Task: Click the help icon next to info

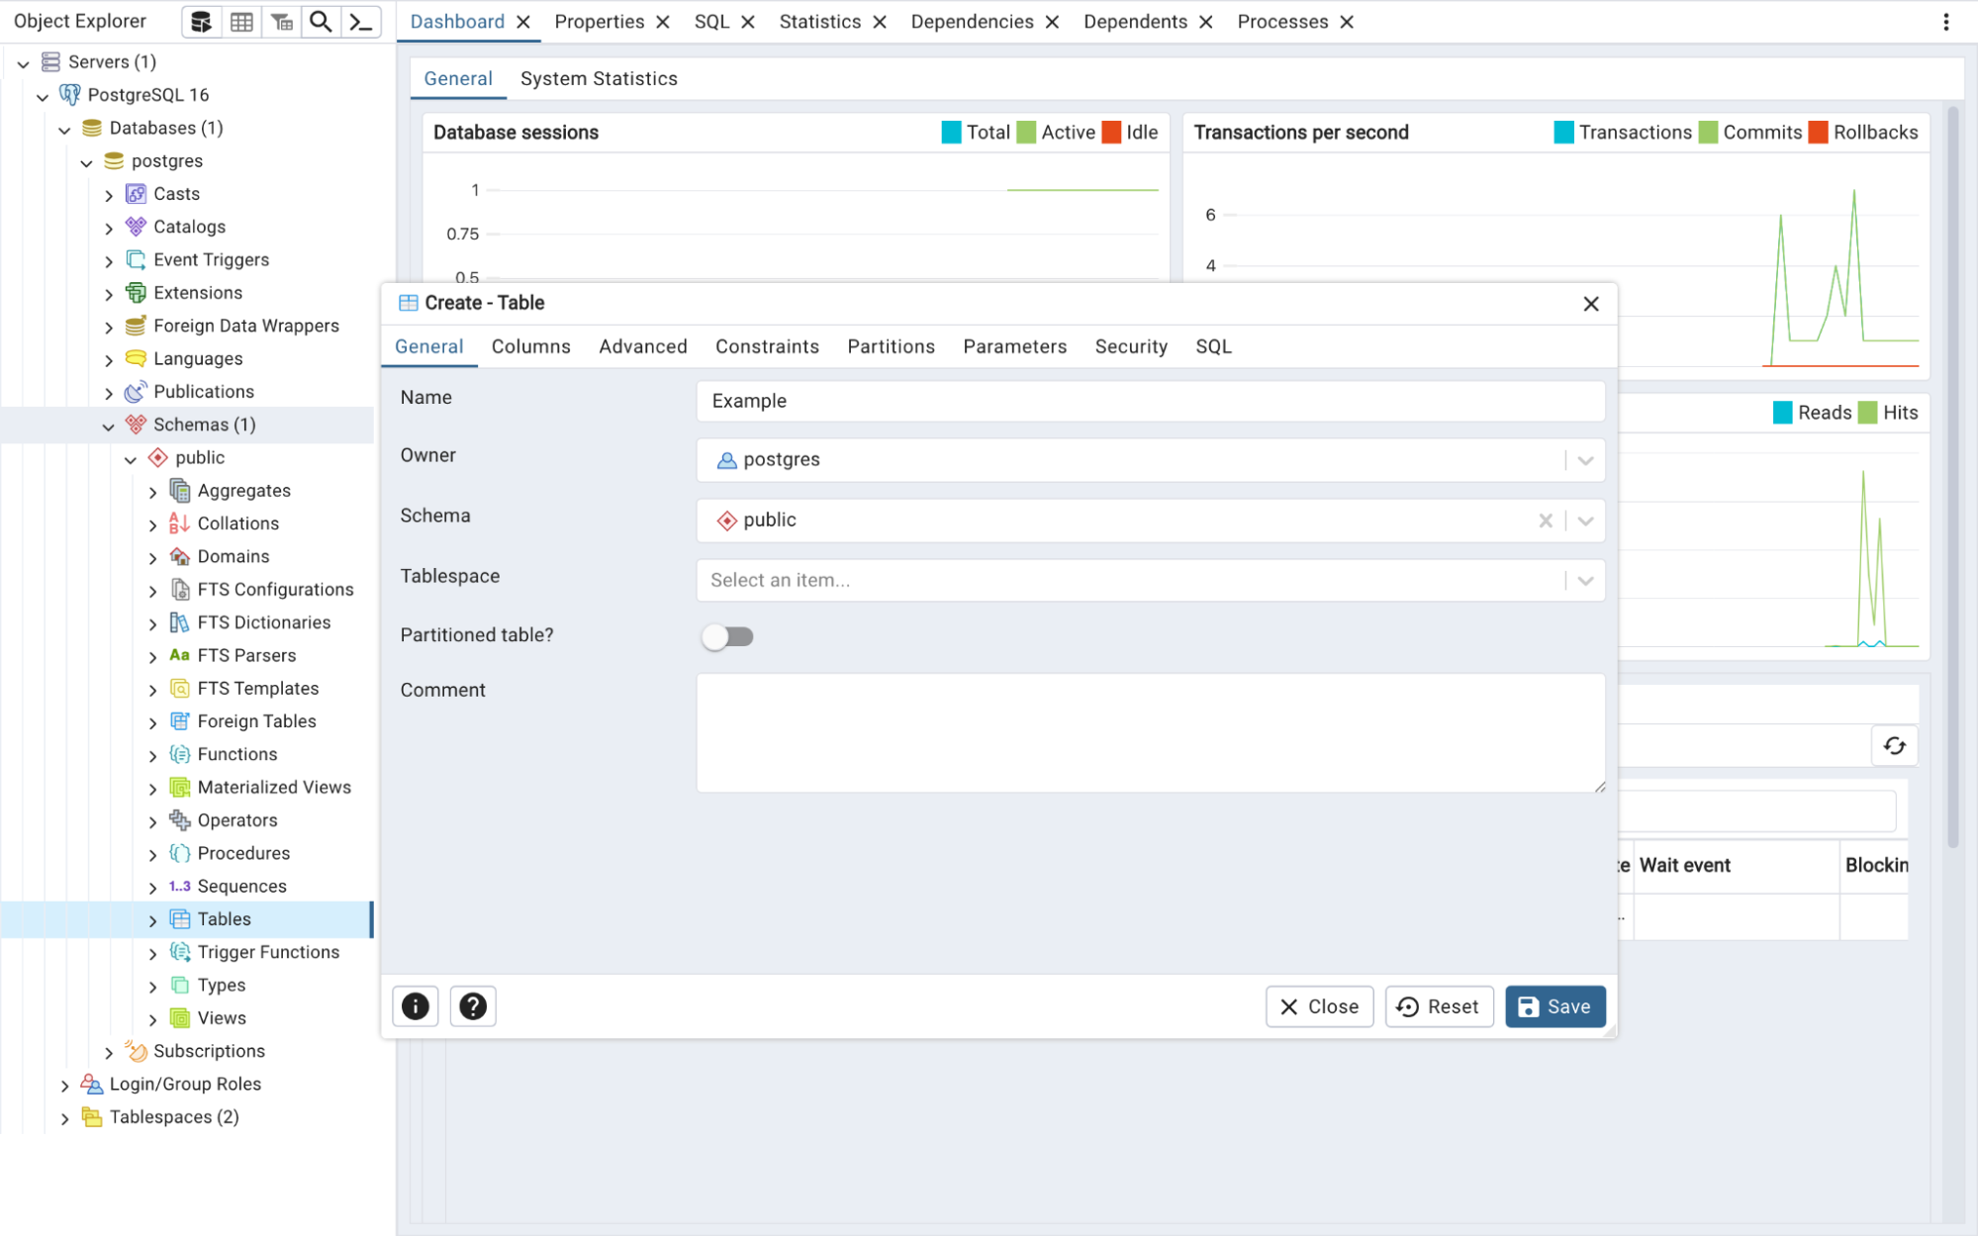Action: coord(473,1006)
